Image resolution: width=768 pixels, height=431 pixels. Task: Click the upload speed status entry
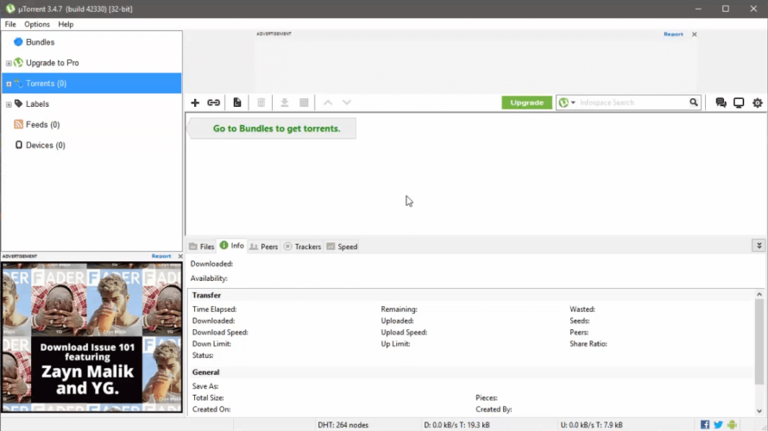(592, 425)
